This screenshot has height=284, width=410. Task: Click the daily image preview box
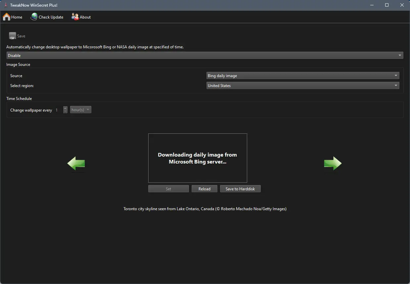(198, 158)
